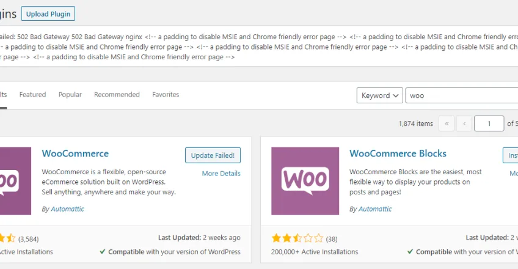Click the Upload Plugin button
This screenshot has height=269, width=518.
click(x=48, y=14)
